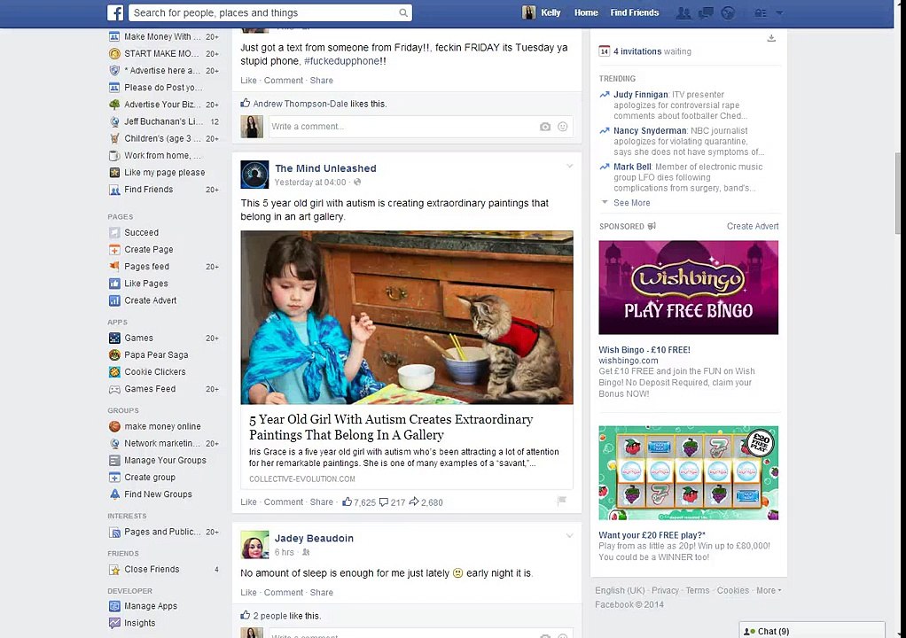Click the Cookie Clickers icon

(114, 372)
